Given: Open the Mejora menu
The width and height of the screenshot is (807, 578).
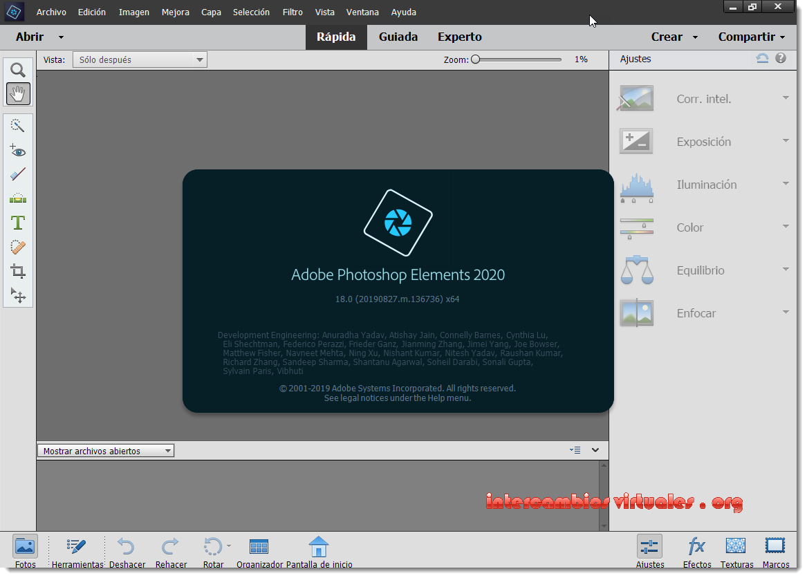Looking at the screenshot, I should [176, 12].
